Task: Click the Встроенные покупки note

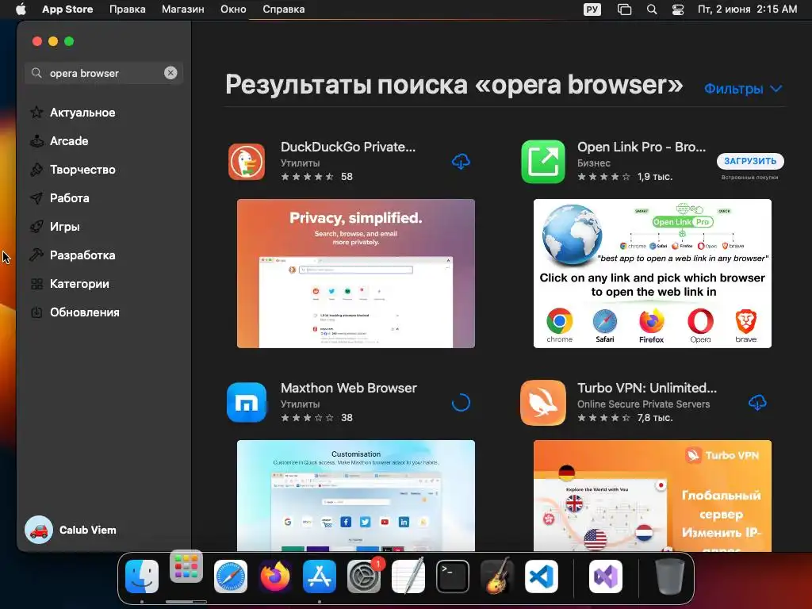Action: click(x=750, y=177)
